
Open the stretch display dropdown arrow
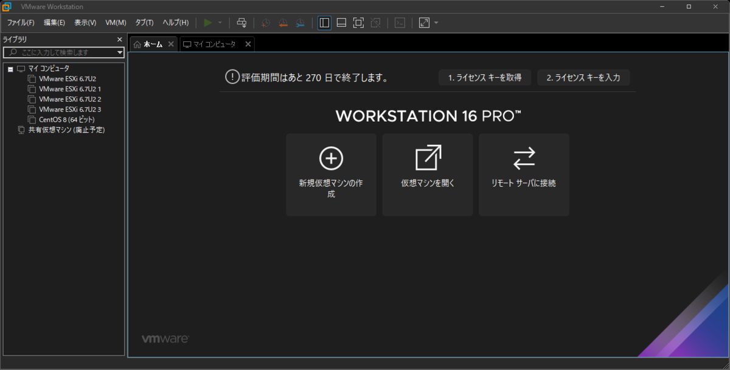coord(436,23)
